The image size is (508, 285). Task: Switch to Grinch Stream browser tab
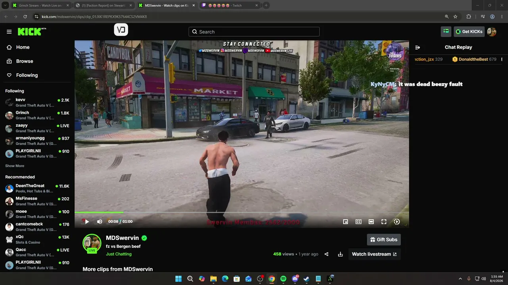coord(40,6)
